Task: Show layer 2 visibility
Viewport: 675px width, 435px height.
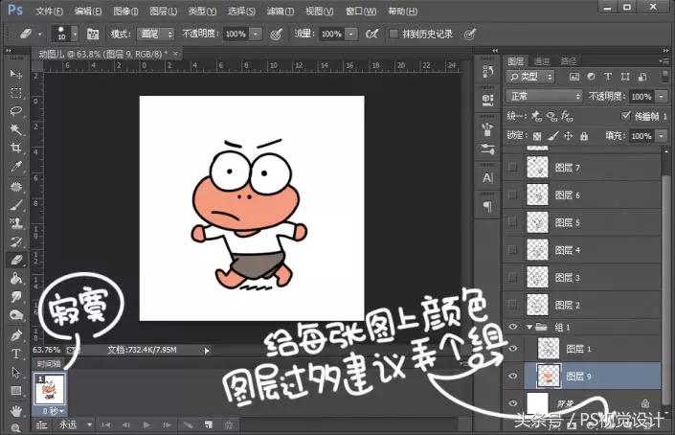Action: tap(512, 305)
